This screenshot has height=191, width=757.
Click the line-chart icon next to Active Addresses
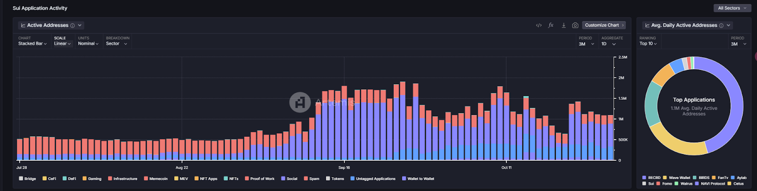click(23, 26)
